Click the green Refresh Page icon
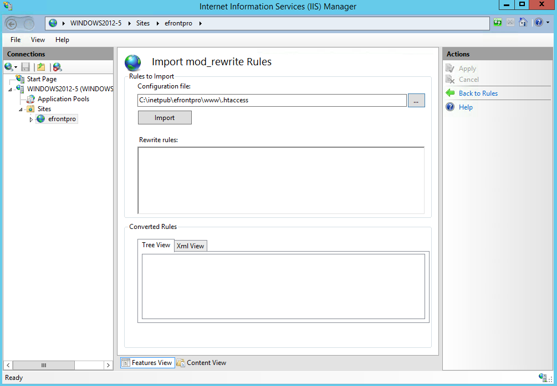557x386 pixels. click(498, 23)
